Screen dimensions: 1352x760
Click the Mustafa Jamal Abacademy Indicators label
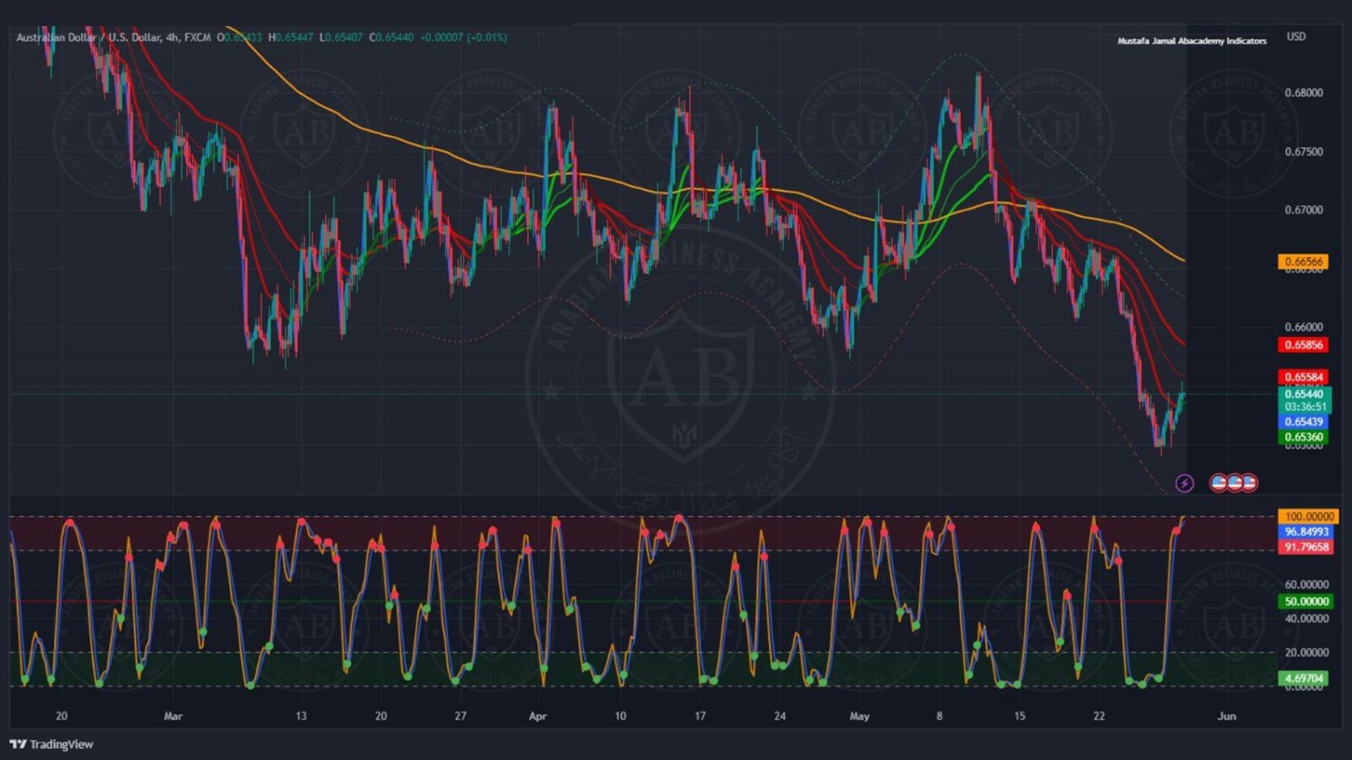(1192, 41)
